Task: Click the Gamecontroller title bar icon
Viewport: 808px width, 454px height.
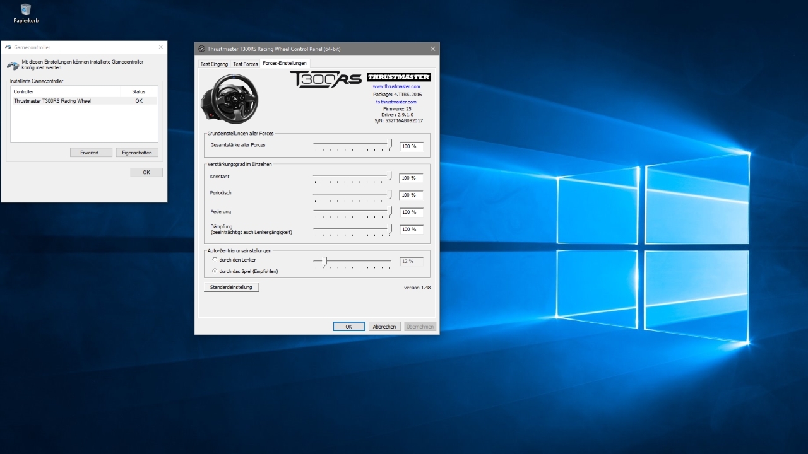Action: pyautogui.click(x=8, y=47)
